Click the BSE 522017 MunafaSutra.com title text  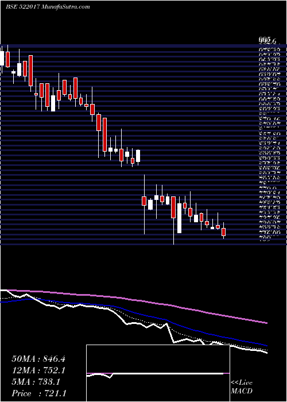point(48,7)
